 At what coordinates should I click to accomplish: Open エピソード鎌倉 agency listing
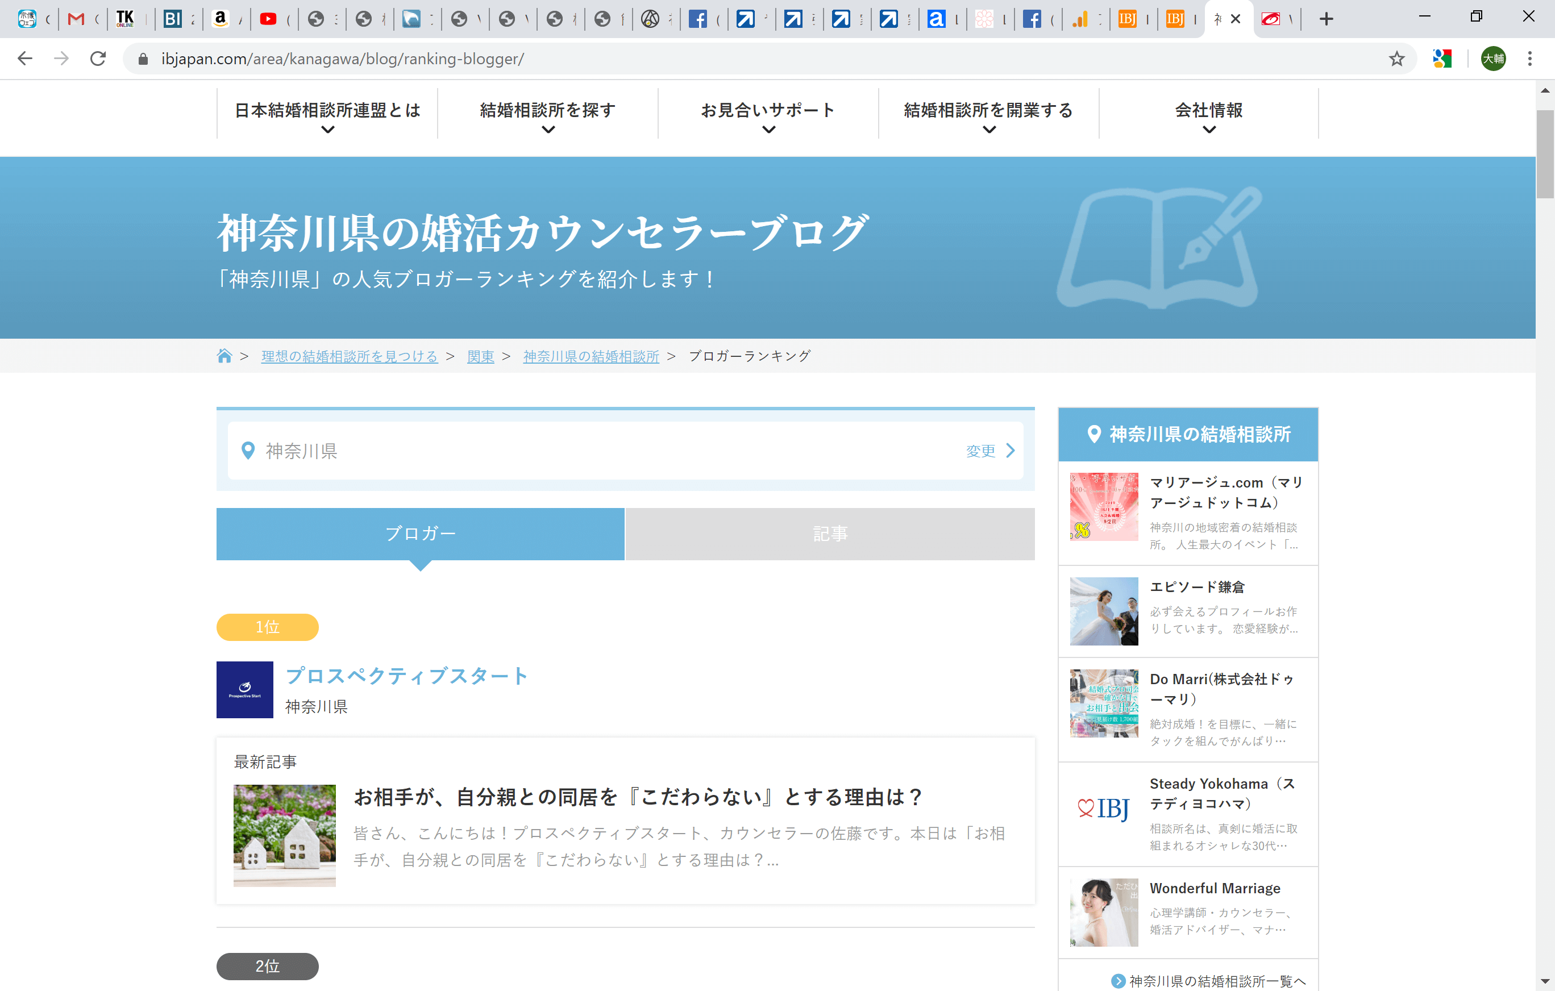pyautogui.click(x=1188, y=611)
